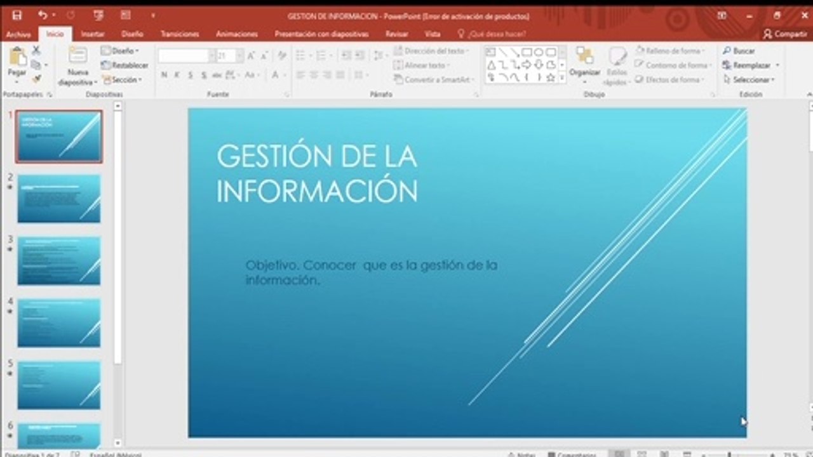This screenshot has height=457, width=813.
Task: Align text right
Action: point(327,75)
